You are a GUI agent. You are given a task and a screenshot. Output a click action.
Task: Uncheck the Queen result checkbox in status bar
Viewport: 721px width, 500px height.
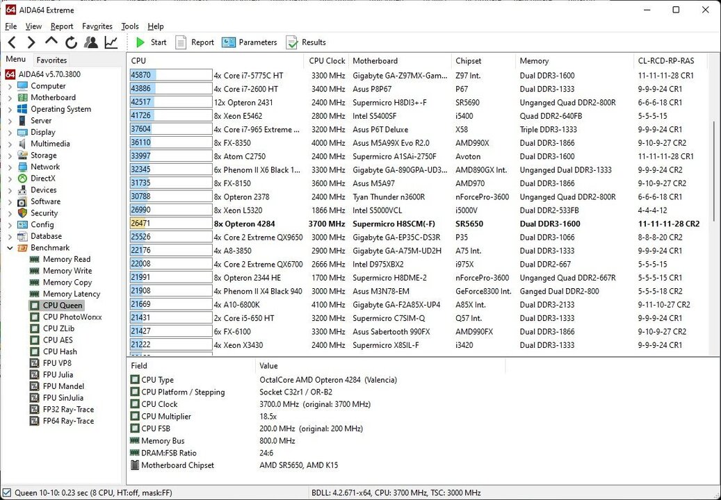tap(7, 491)
